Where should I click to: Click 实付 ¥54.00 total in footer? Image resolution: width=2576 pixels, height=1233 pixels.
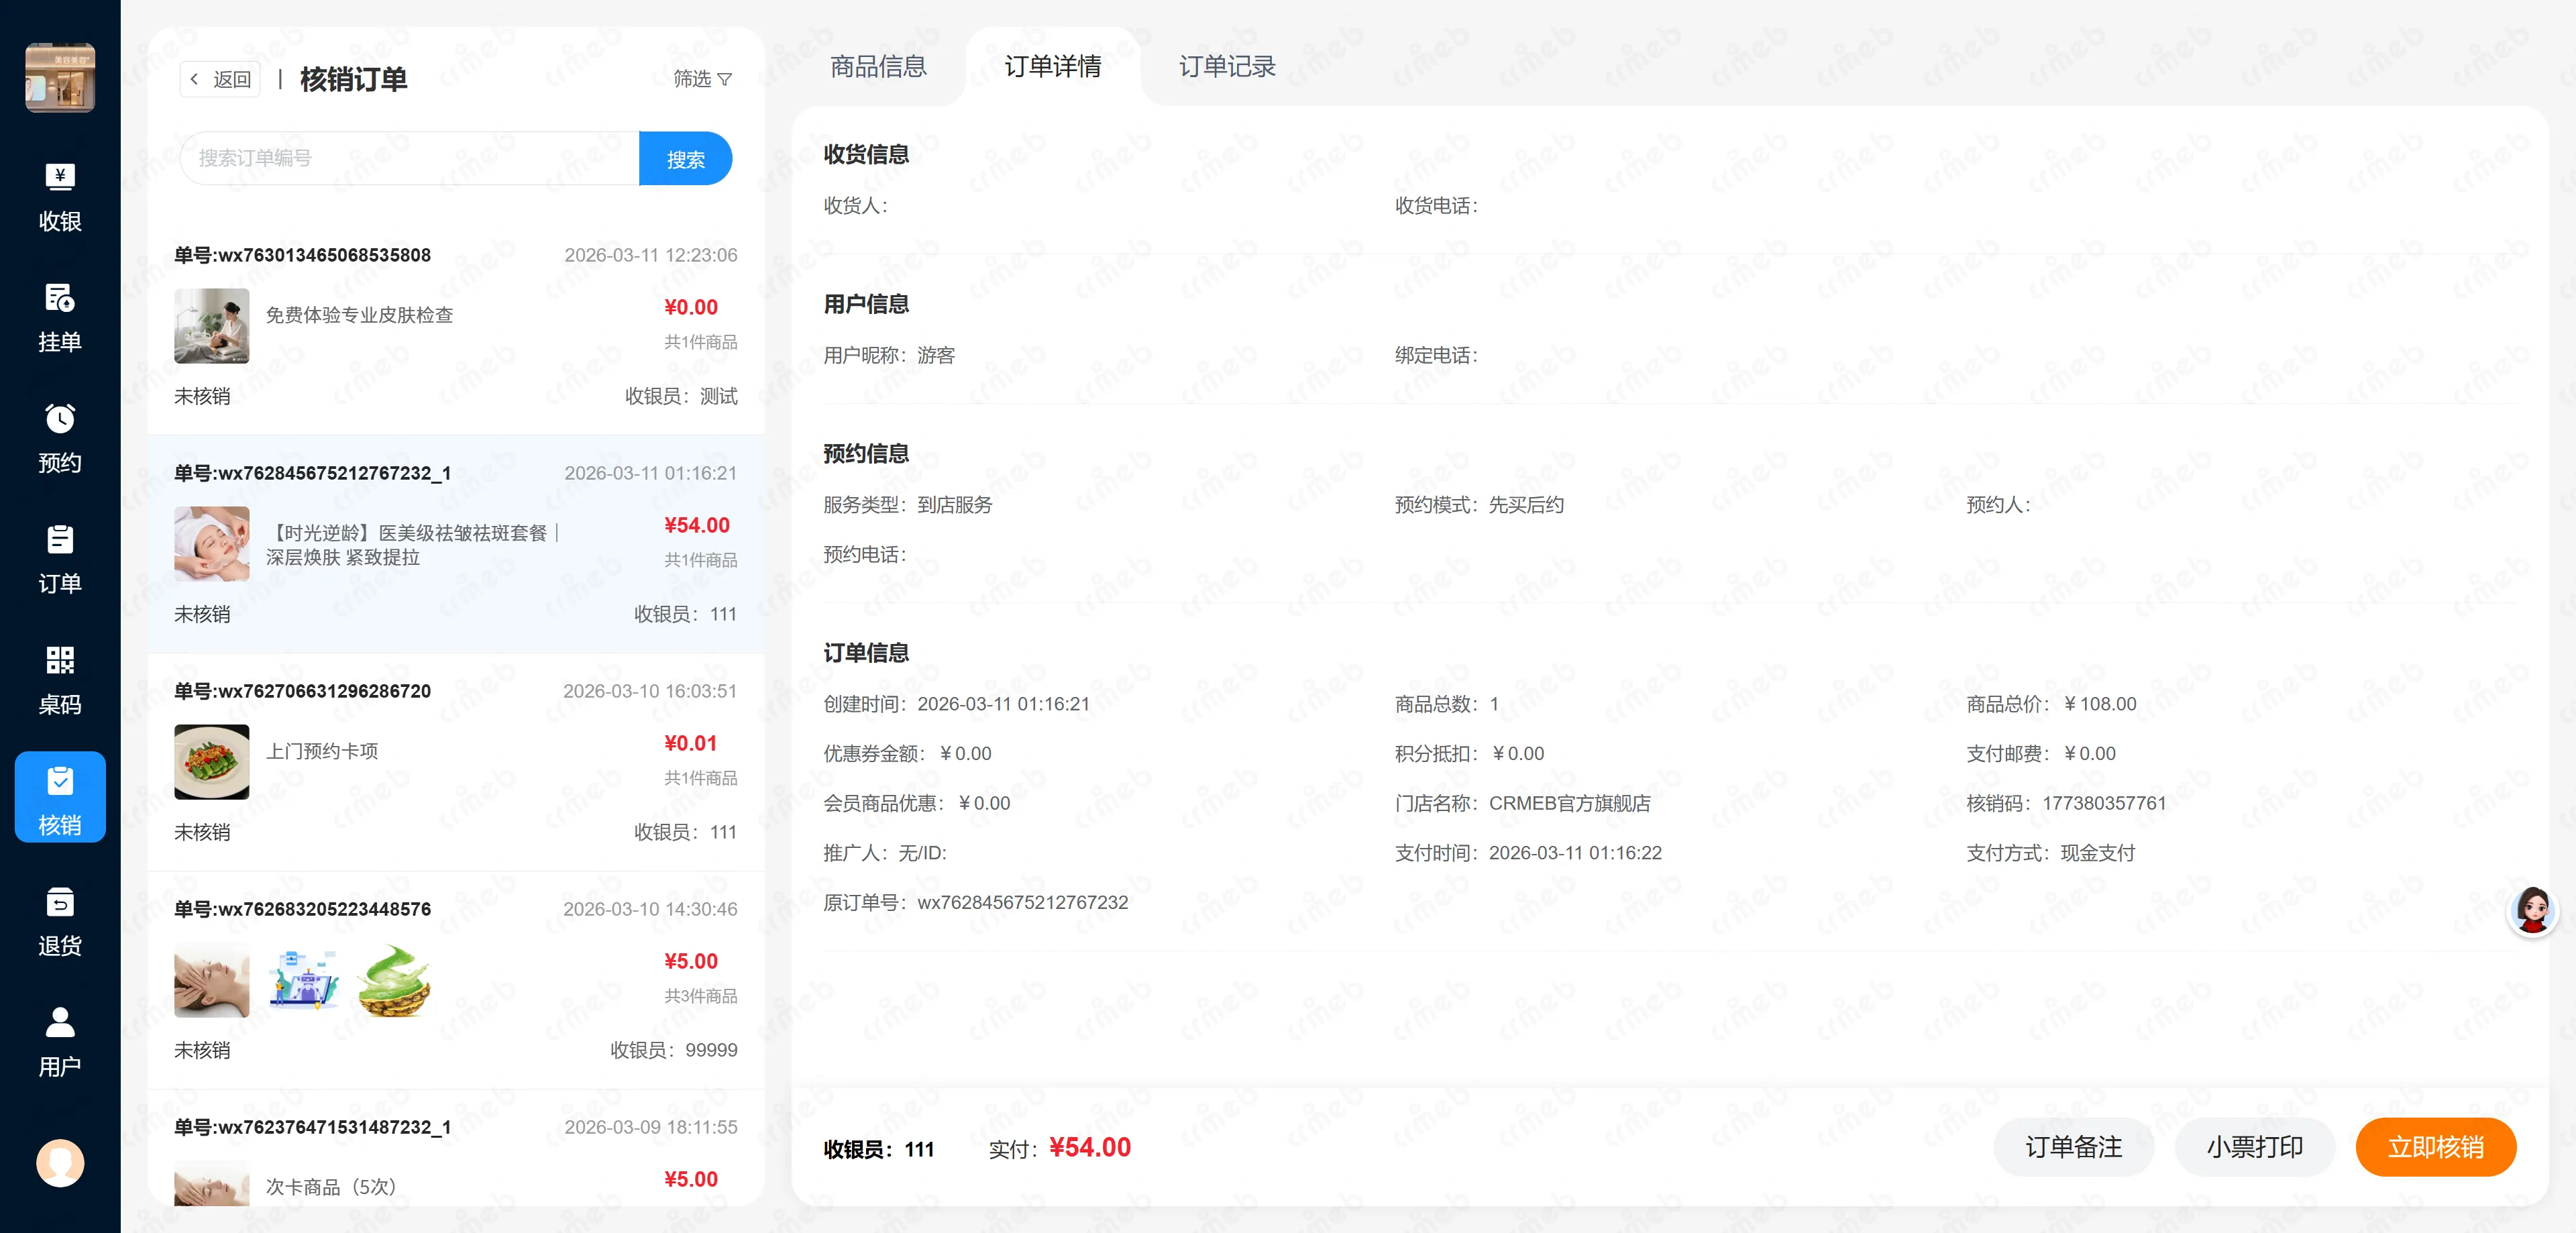tap(1059, 1148)
